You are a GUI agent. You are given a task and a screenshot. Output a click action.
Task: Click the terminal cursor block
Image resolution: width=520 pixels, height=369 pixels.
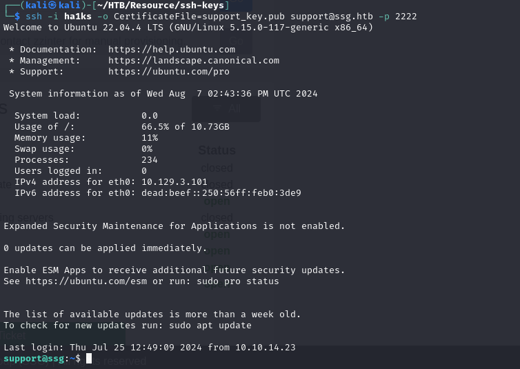89,359
